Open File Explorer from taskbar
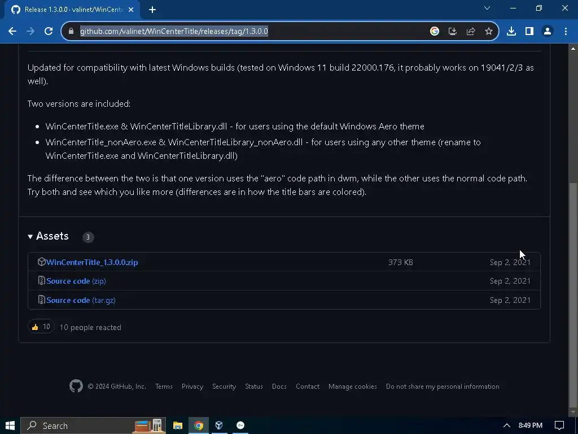Screen dimensions: 578x434 [x=178, y=426]
